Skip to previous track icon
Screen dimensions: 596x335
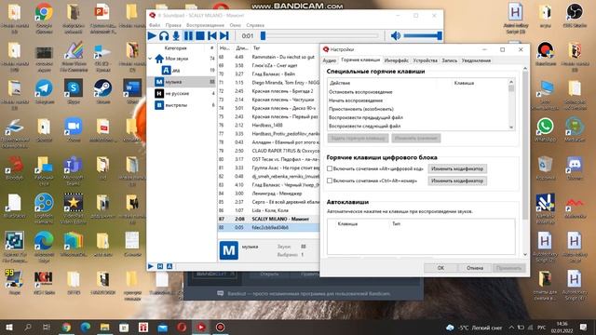click(212, 35)
